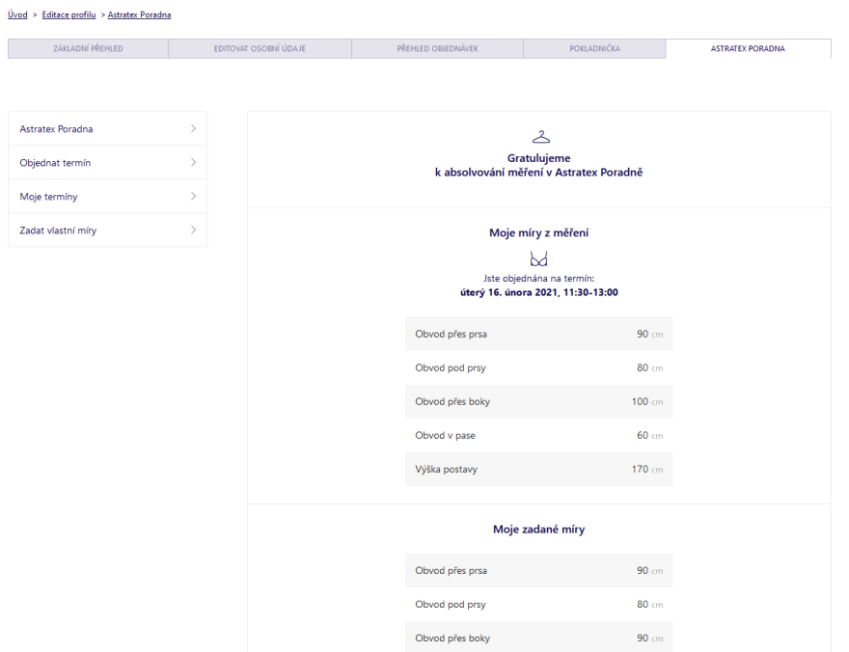Image resolution: width=849 pixels, height=652 pixels.
Task: Click the Gratulujeme heading text
Action: coord(538,158)
